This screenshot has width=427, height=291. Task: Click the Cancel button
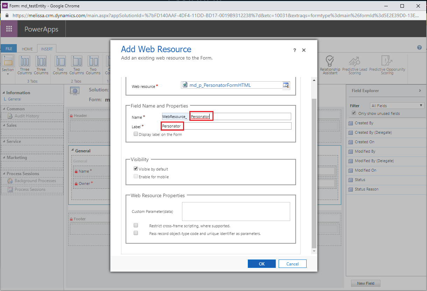point(293,264)
